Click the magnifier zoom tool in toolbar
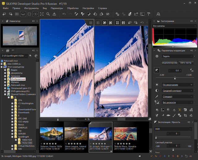The image size is (198, 160). tap(48, 14)
